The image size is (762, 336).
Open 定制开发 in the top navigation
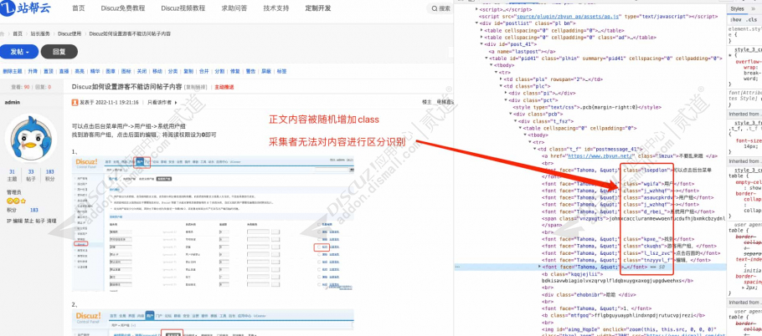pos(318,8)
